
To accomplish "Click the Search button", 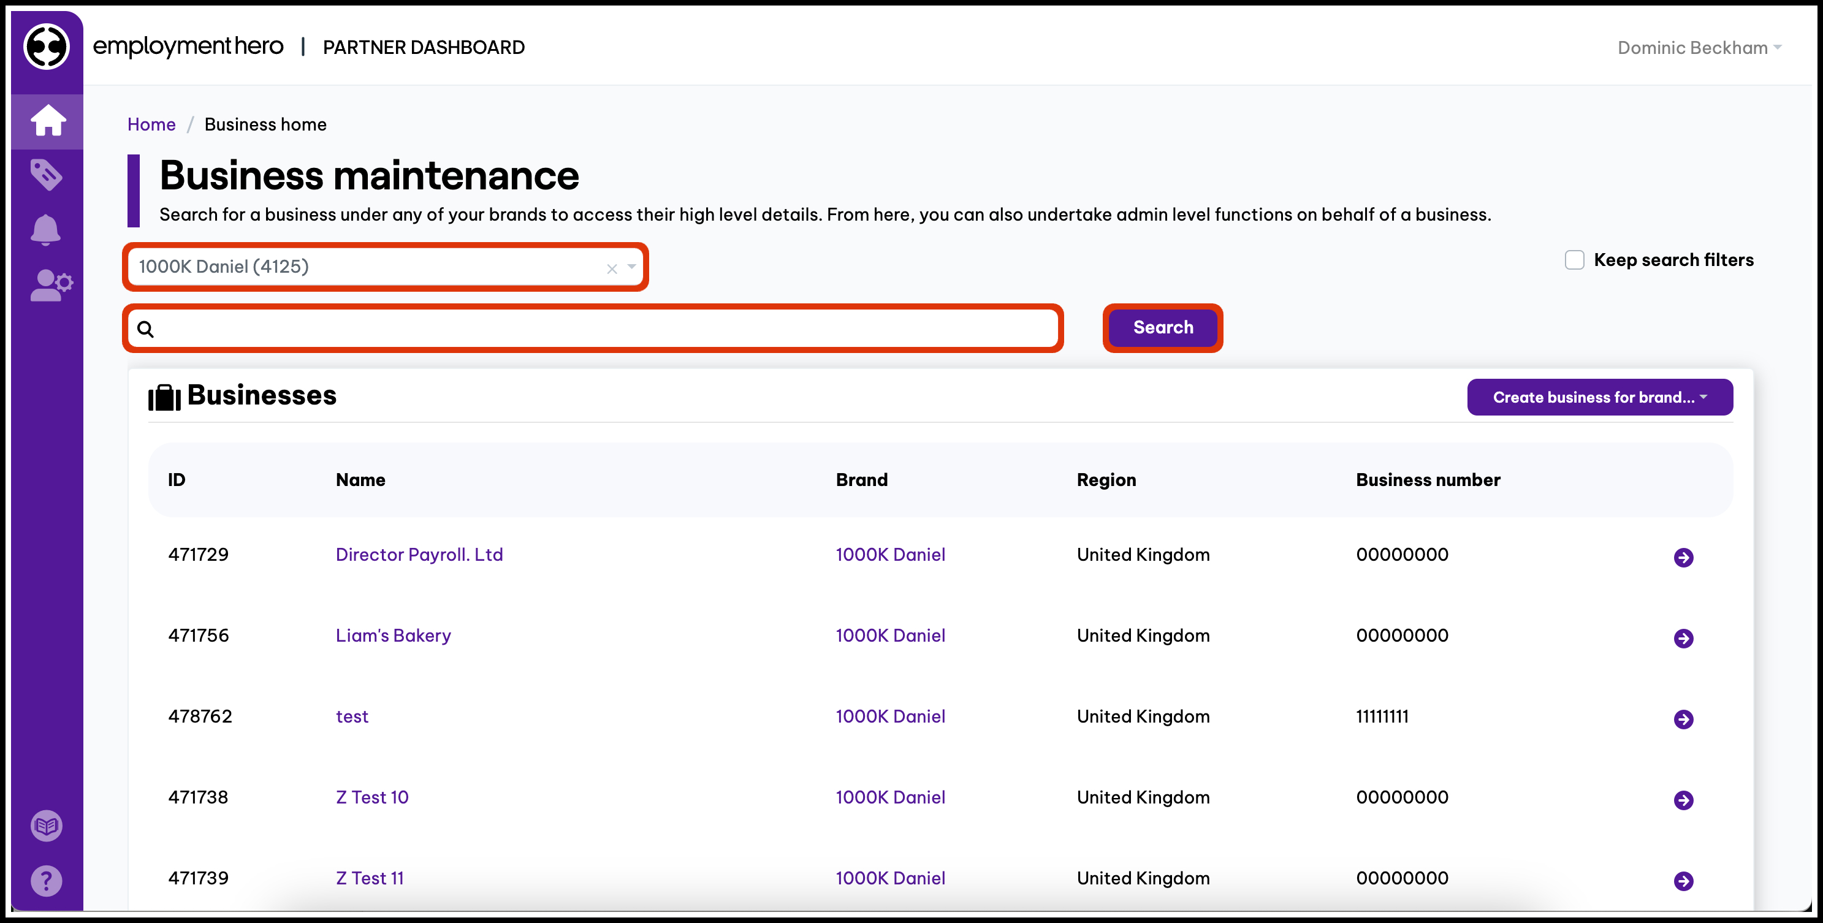I will click(1163, 328).
